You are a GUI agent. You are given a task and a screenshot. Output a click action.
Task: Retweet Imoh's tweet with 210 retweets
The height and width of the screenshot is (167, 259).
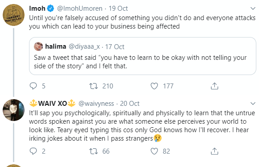click(93, 86)
